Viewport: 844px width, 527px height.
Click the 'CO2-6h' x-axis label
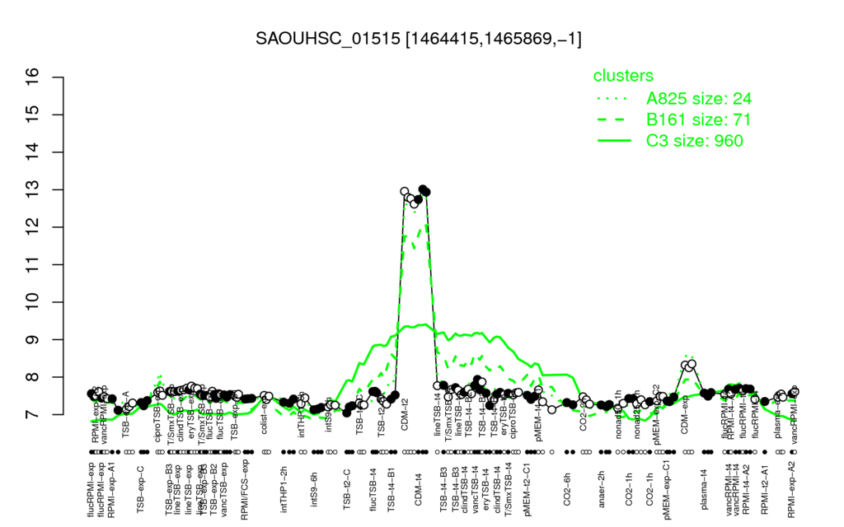pyautogui.click(x=567, y=489)
